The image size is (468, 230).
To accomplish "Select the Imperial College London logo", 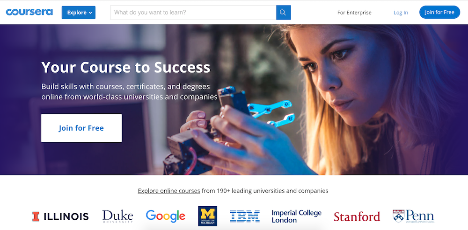I will pos(296,216).
